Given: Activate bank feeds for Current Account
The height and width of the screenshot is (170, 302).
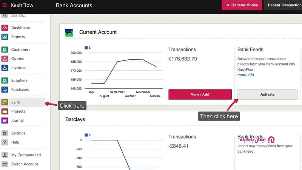Looking at the screenshot, I should point(267,94).
